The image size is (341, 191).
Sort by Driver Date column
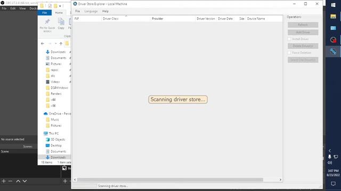coord(225,19)
